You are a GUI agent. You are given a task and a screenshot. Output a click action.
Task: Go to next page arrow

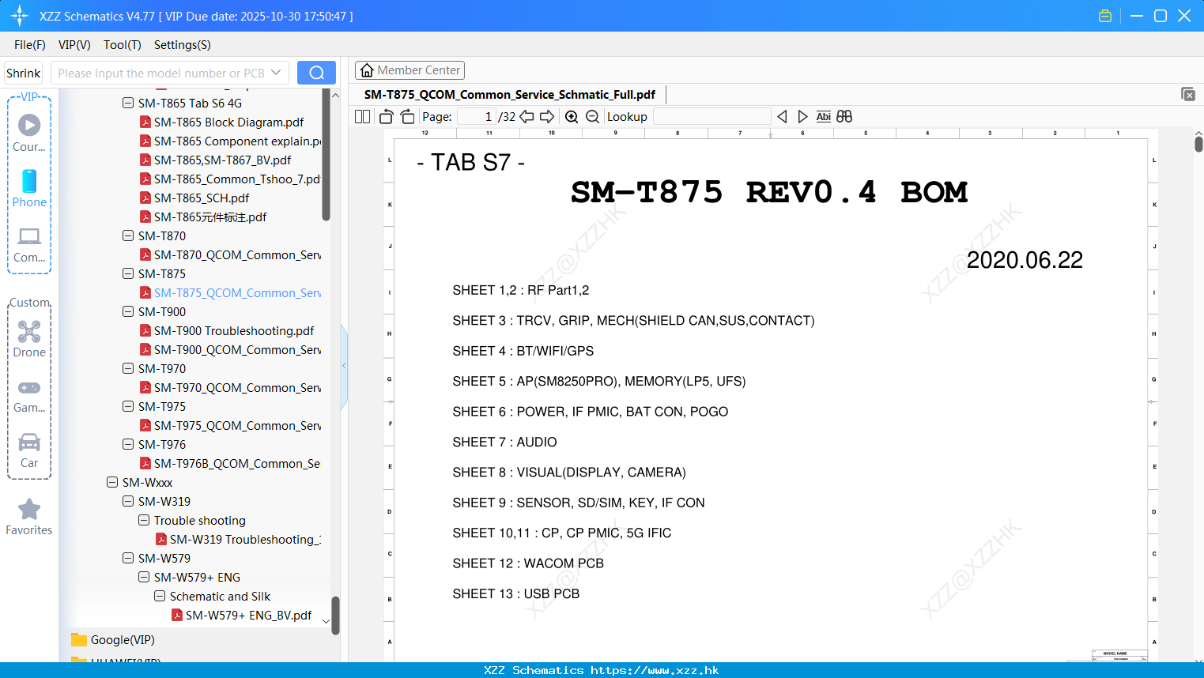coord(547,117)
